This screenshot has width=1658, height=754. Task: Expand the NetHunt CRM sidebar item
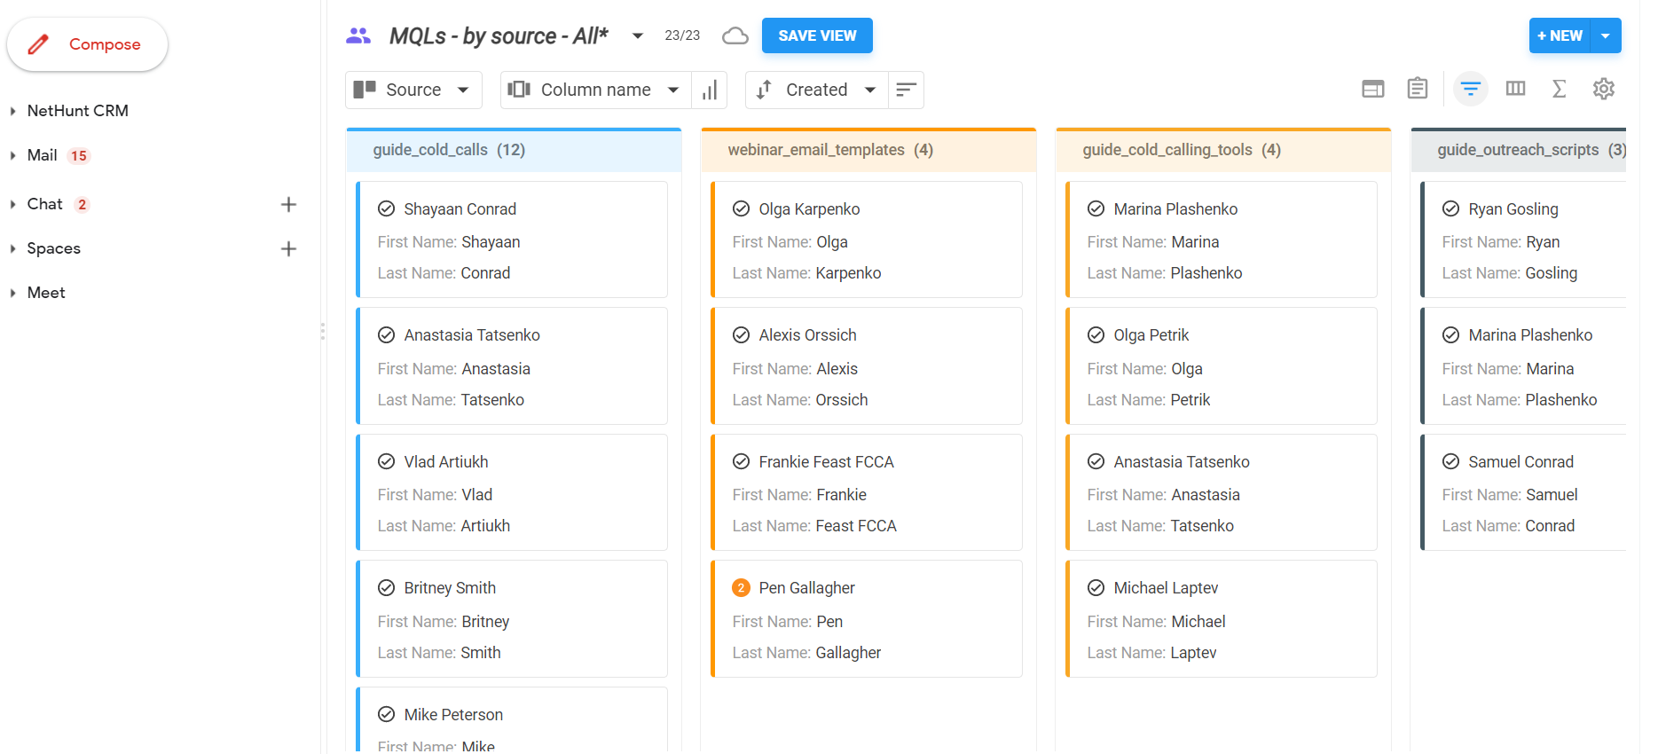(77, 111)
